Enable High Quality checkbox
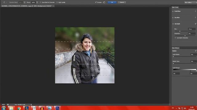This screenshot has height=110, width=197. tap(57, 2)
